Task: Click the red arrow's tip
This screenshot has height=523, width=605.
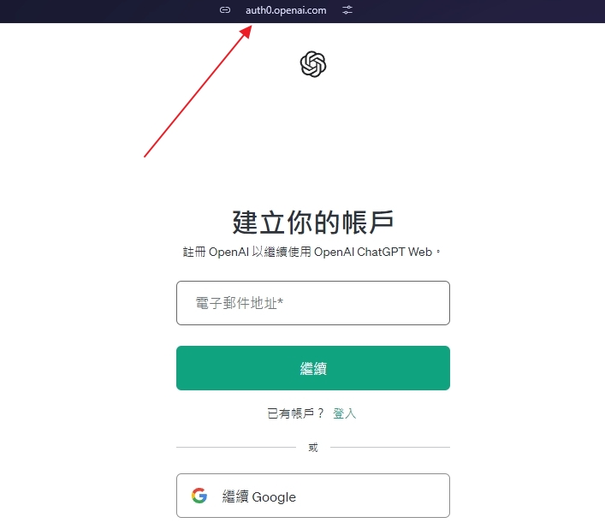Action: pyautogui.click(x=250, y=27)
